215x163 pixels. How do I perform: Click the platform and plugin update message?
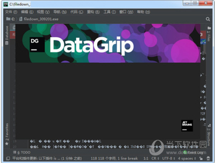[x=47, y=158]
